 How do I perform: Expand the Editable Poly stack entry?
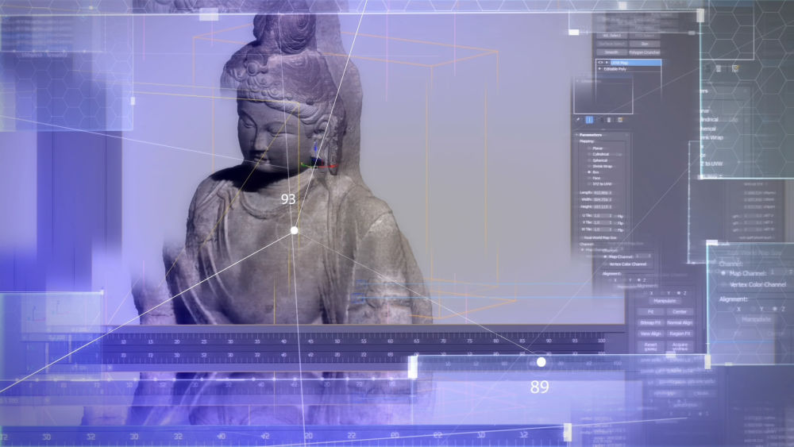[600, 69]
